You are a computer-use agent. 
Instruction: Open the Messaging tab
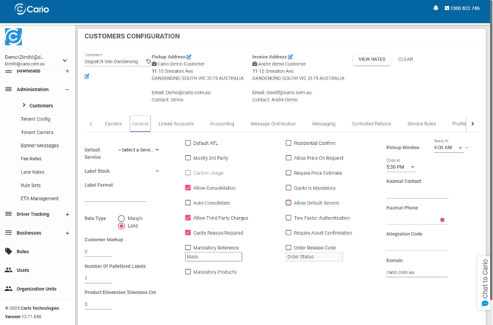click(324, 124)
